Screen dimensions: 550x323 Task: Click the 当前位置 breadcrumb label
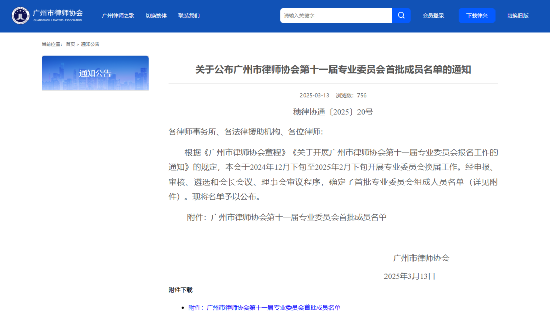coord(51,44)
